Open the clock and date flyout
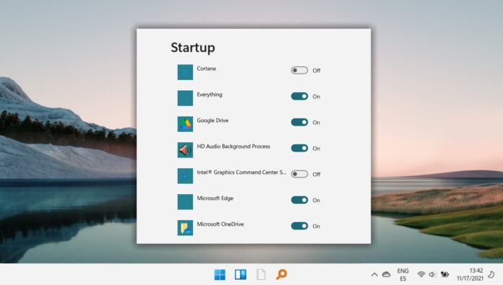Image resolution: width=503 pixels, height=285 pixels. click(x=470, y=274)
